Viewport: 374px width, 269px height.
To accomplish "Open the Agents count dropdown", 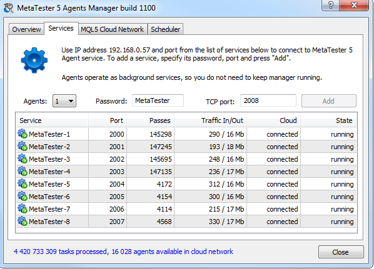I will [64, 101].
